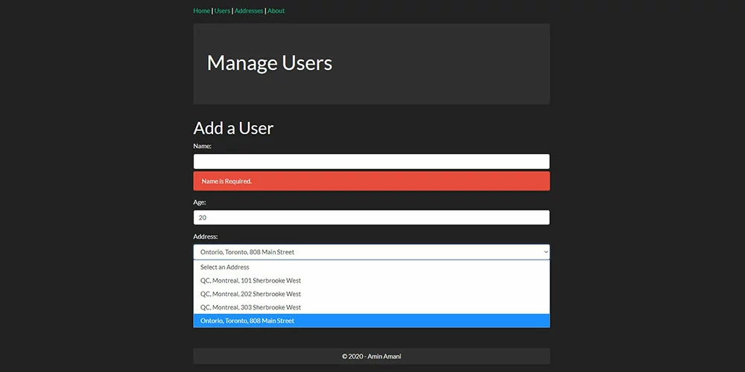Click the 'Address:' field label
The image size is (745, 372).
tap(206, 237)
